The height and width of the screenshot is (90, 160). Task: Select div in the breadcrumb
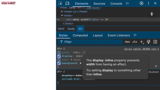click(x=80, y=29)
